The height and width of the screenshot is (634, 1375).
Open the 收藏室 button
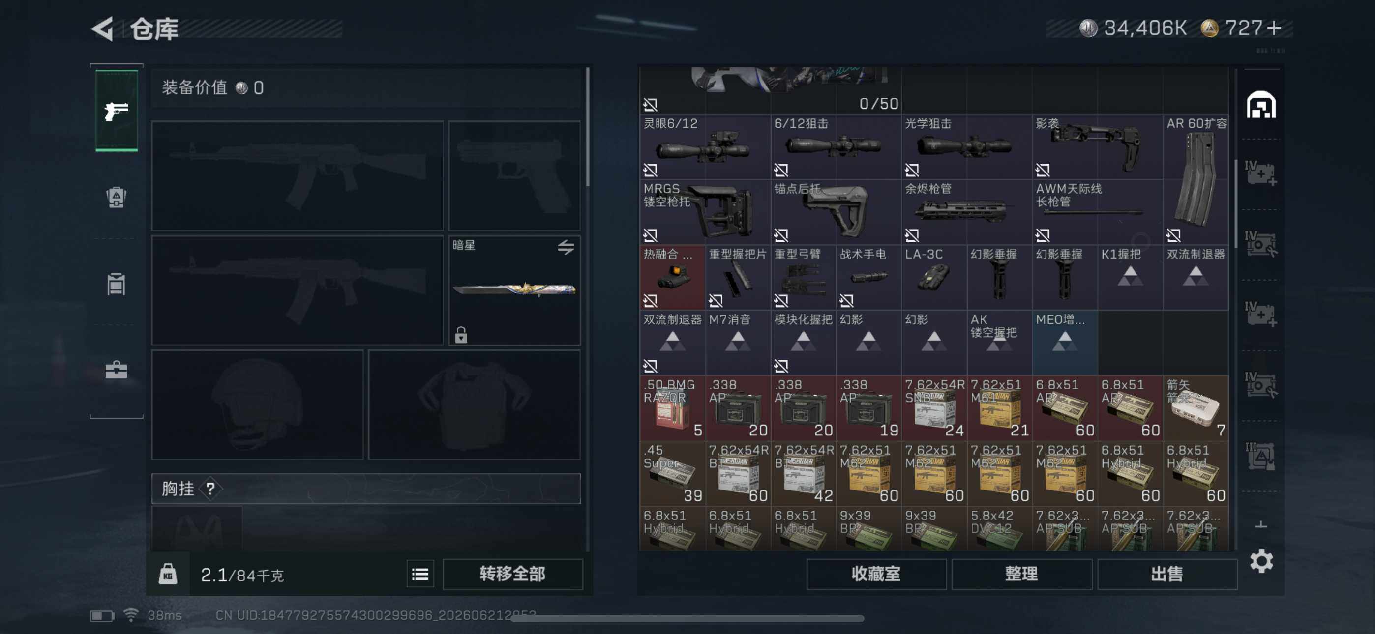pyautogui.click(x=876, y=574)
